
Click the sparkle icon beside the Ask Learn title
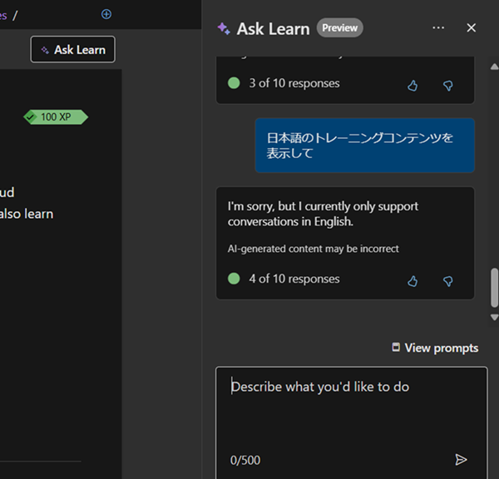pos(224,28)
